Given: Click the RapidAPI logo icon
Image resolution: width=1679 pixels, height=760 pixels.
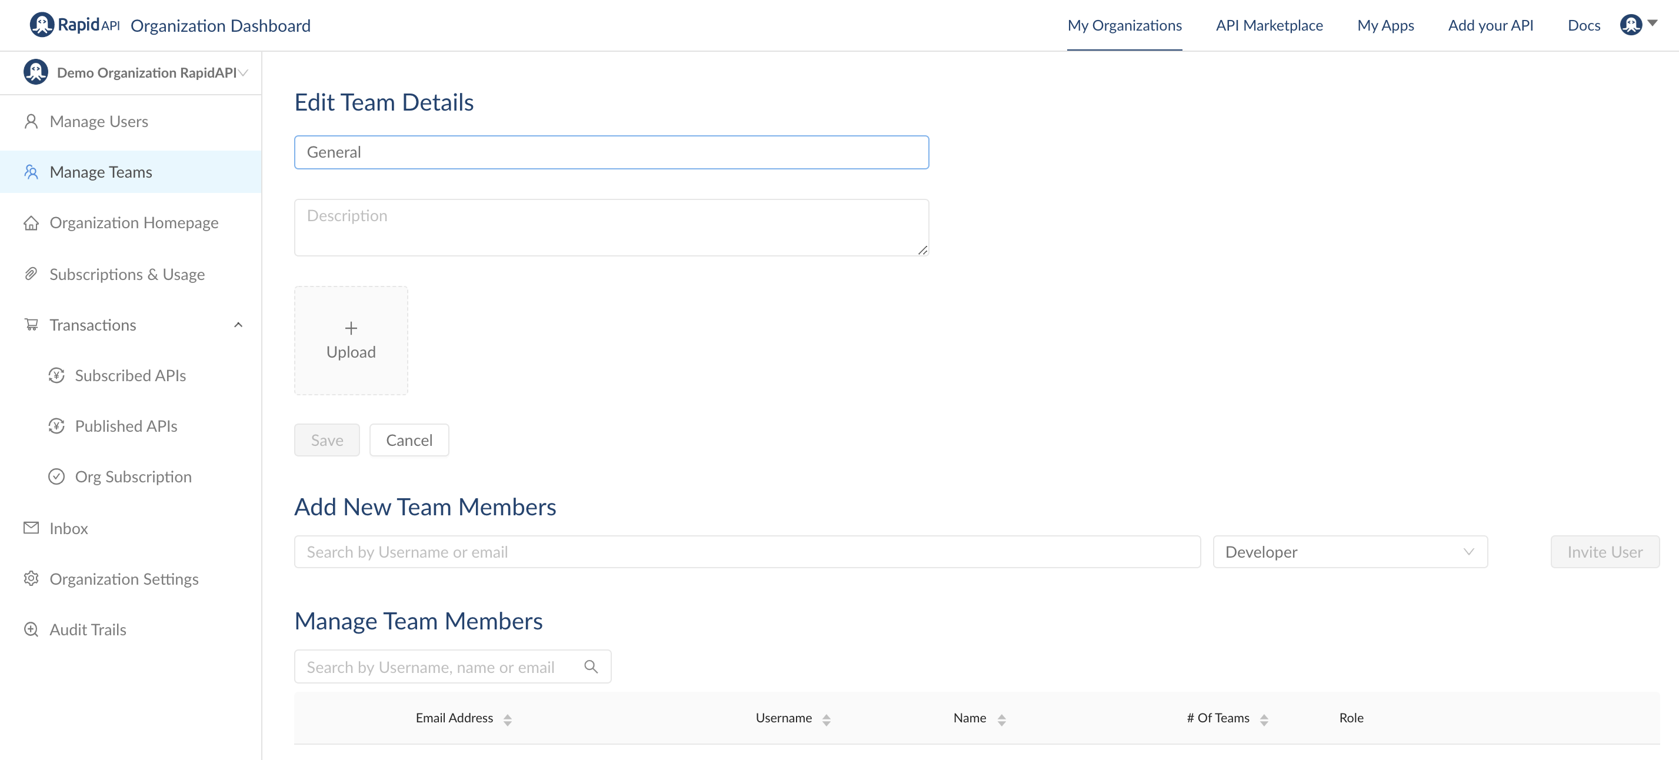Looking at the screenshot, I should pyautogui.click(x=42, y=25).
